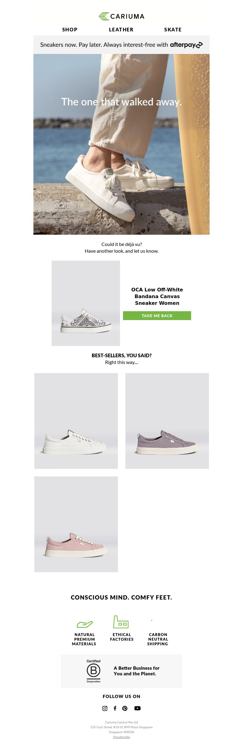The width and height of the screenshot is (243, 752).
Task: Open the OCA Low Bandana sneaker title
Action: [157, 296]
